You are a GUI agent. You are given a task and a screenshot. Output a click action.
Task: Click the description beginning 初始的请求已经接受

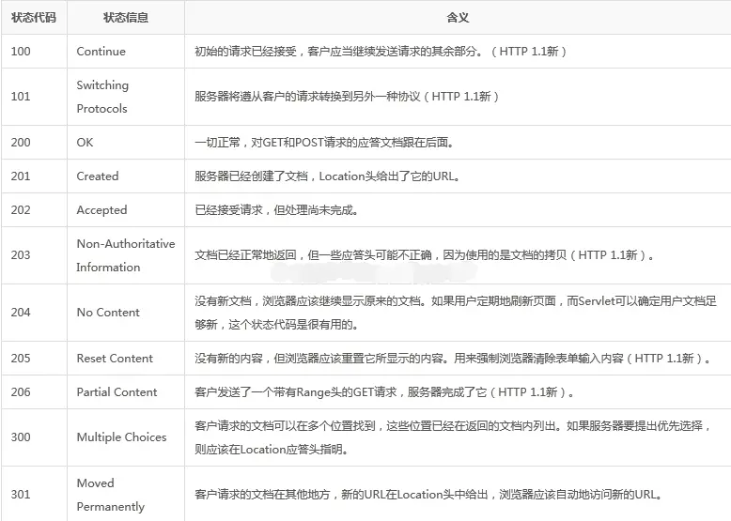coord(381,52)
